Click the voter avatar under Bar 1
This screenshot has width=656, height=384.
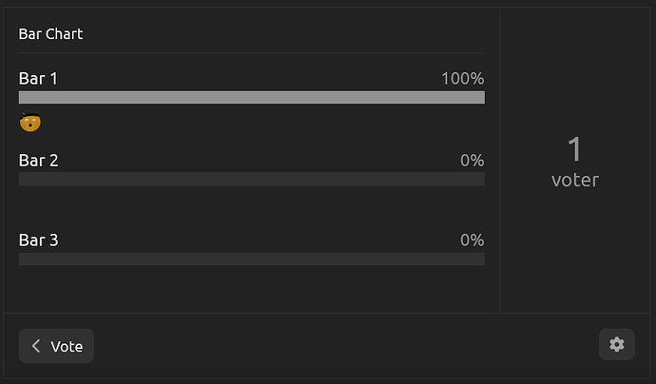(30, 122)
